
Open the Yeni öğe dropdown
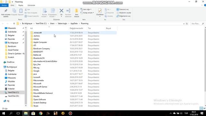pos(86,9)
